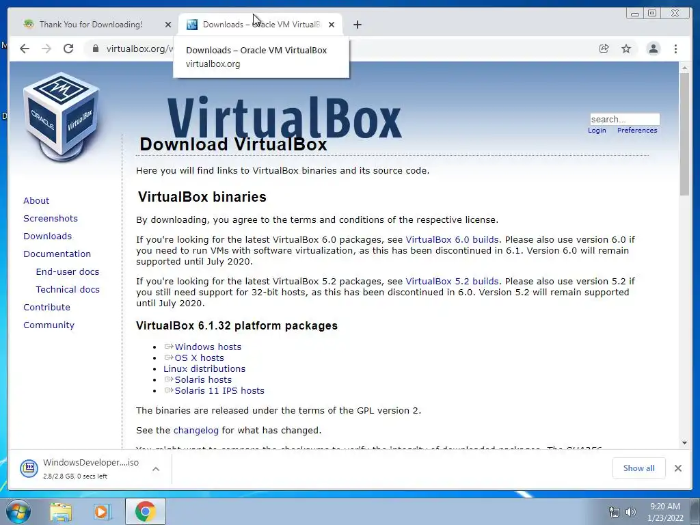This screenshot has height=525, width=700.
Task: Click the page scrollbar thumb
Action: point(684,134)
